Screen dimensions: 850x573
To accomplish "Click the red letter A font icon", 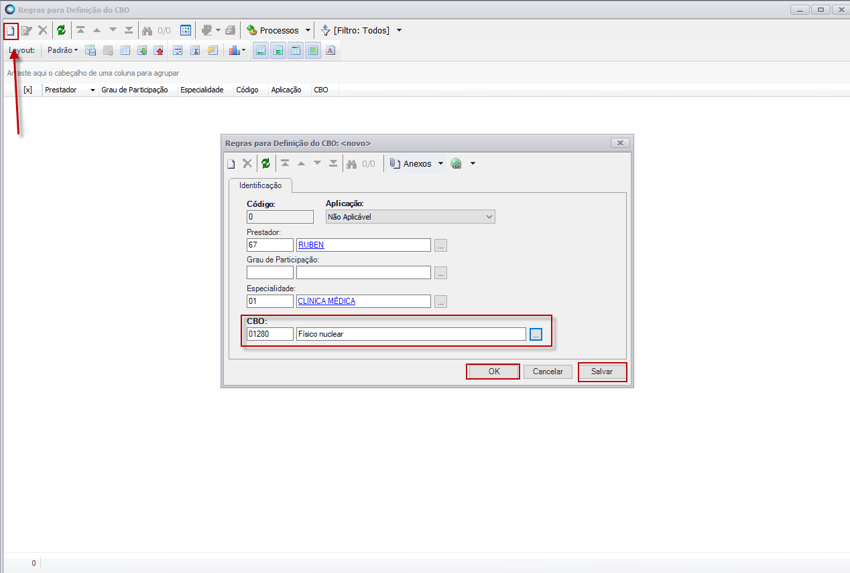I will tap(330, 50).
